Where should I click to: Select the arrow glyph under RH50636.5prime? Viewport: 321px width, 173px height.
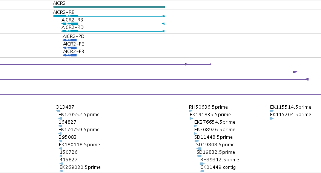click(x=190, y=111)
